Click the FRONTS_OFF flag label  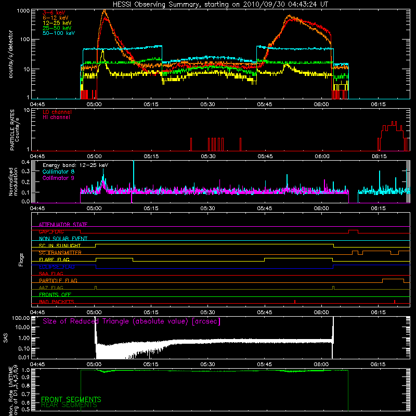click(x=55, y=295)
